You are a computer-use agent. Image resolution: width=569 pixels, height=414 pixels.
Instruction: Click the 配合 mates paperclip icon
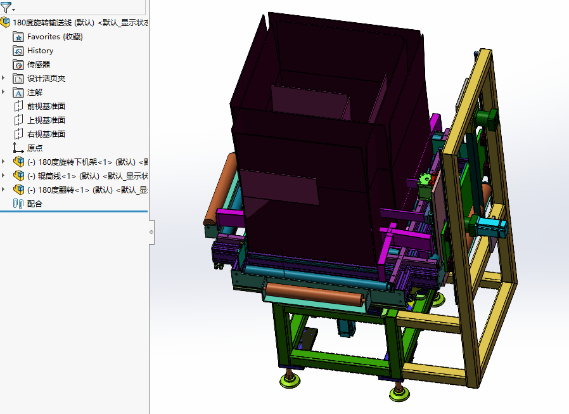point(18,204)
